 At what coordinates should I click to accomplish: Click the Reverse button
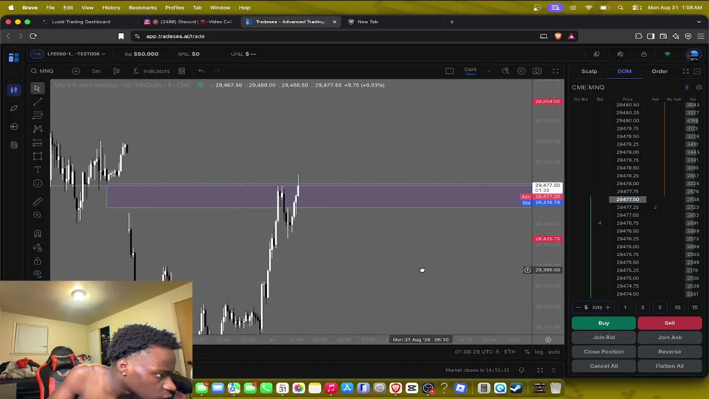pyautogui.click(x=670, y=352)
